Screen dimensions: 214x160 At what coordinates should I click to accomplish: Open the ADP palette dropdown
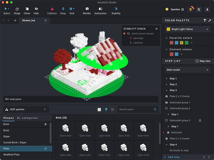pyautogui.click(x=26, y=110)
